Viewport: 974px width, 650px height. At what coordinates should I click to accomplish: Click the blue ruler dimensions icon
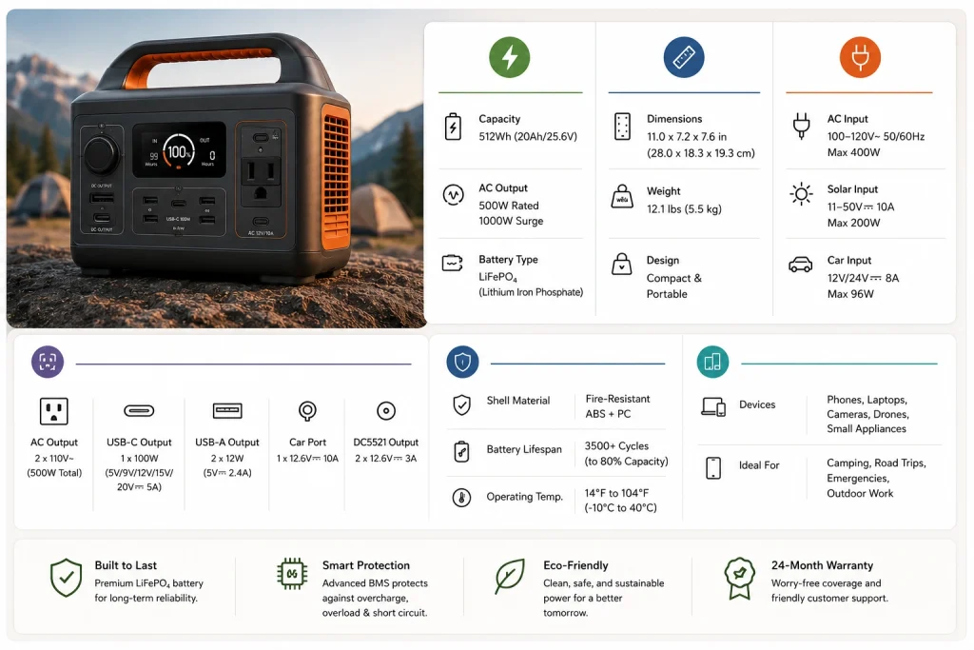click(x=683, y=57)
